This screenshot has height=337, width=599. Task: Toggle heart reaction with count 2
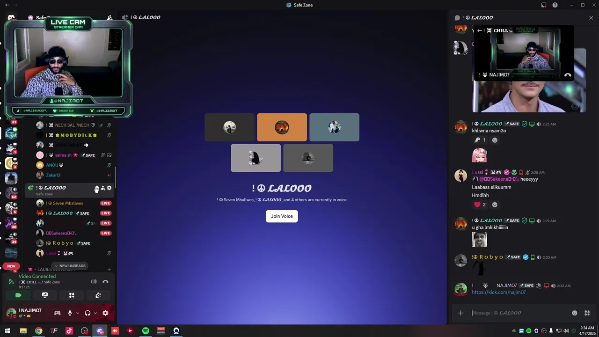[480, 205]
